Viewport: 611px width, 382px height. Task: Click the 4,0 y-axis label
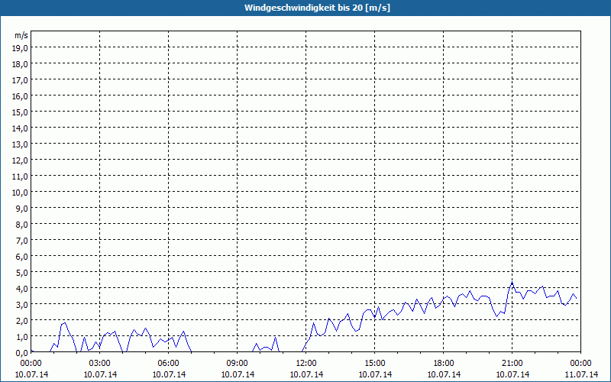click(21, 289)
